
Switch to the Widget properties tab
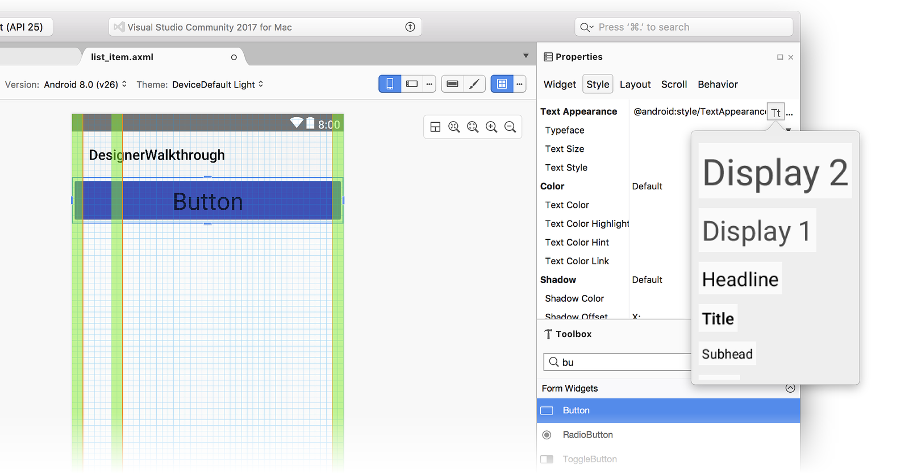tap(560, 84)
